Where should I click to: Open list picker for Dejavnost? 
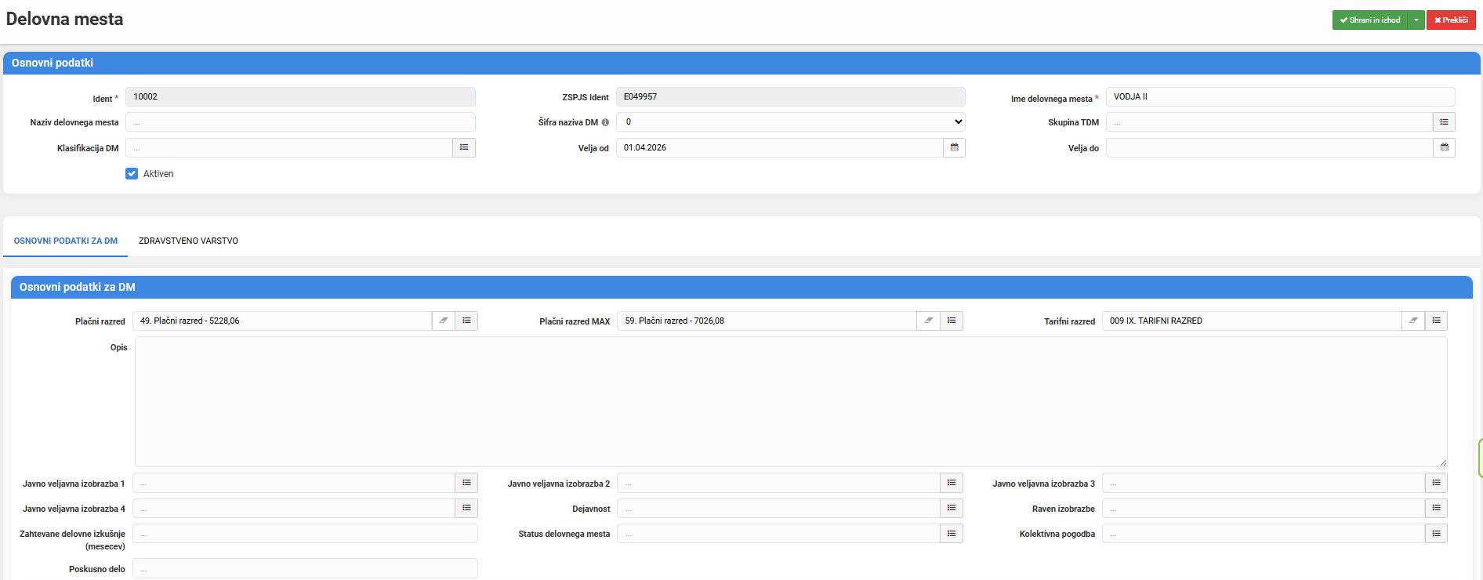pyautogui.click(x=952, y=508)
